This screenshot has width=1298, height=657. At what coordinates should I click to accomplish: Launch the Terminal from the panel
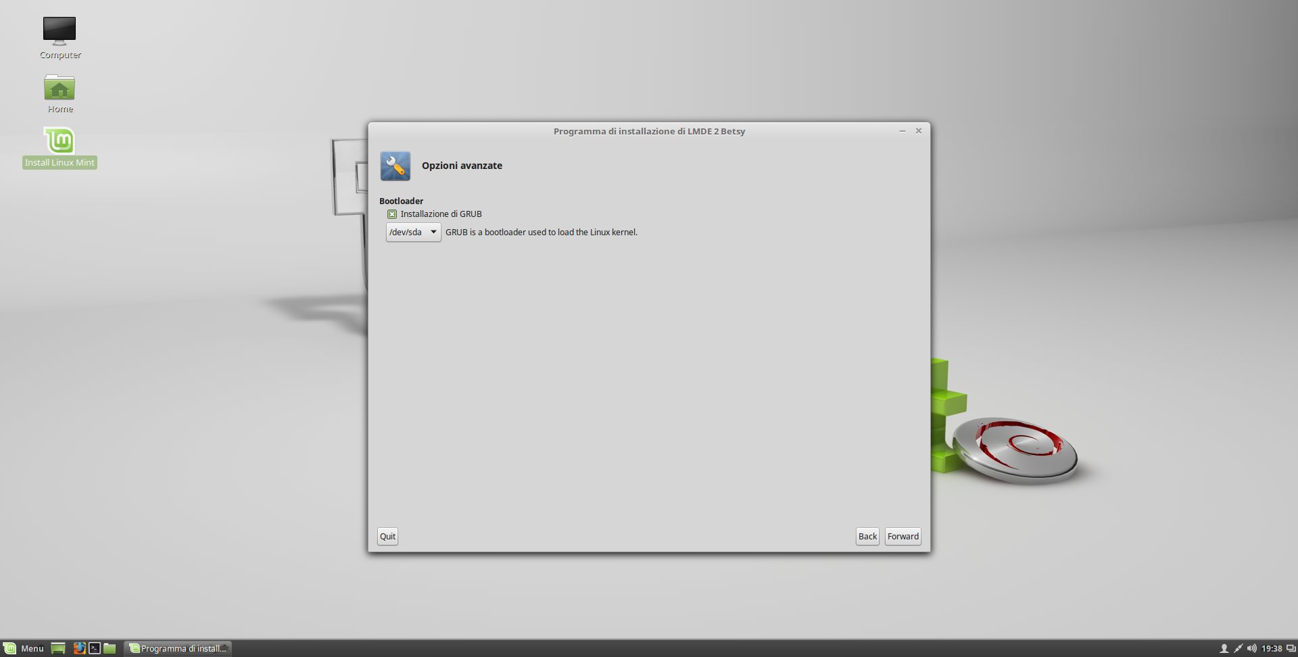[95, 648]
